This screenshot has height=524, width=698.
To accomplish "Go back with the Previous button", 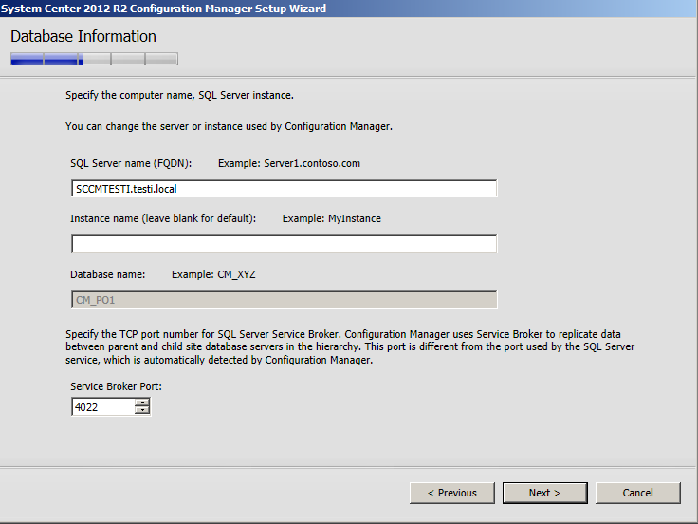I will click(x=451, y=493).
